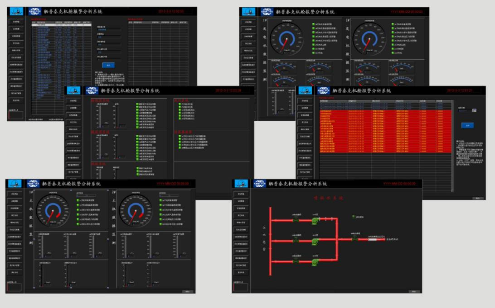495x308 pixels.
Task: Click the top pump in sprinkler water diagram
Action: pos(315,220)
